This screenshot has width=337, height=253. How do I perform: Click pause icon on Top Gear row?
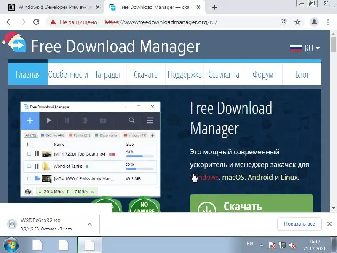[x=37, y=154]
